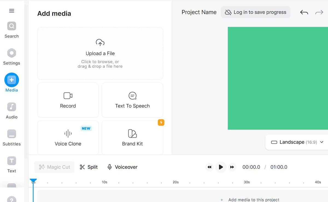Open the hamburger menu
This screenshot has width=328, height=202.
click(11, 11)
